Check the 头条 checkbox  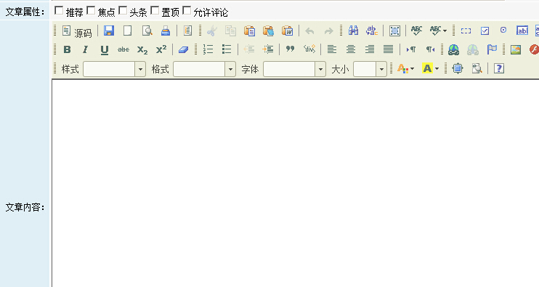123,11
